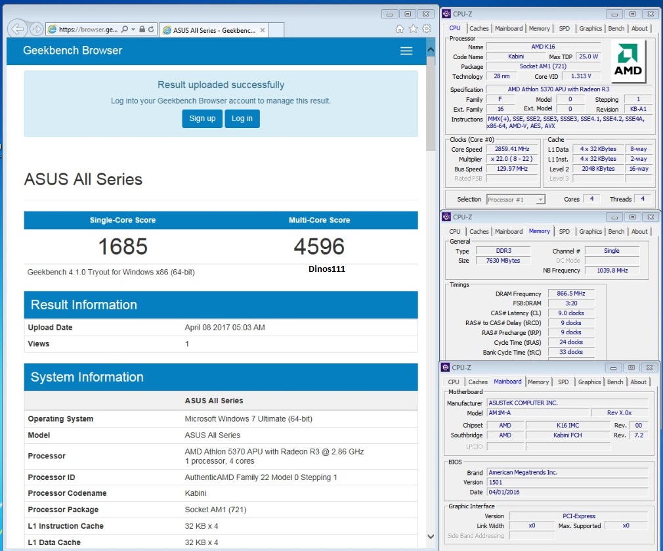This screenshot has width=663, height=551.
Task: Click the DRAM Frequency value 866.5 MHz
Action: click(571, 293)
